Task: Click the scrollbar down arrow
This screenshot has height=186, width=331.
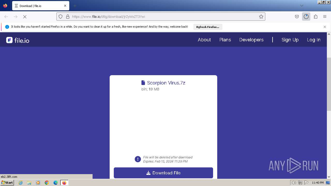Action: tap(329, 177)
